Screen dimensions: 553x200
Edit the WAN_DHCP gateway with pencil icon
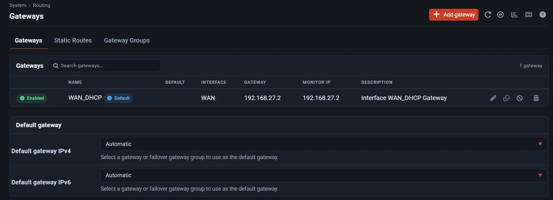coord(493,98)
